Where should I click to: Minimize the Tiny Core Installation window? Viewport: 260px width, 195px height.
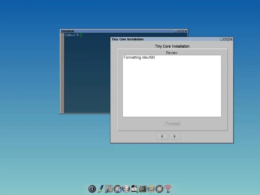click(221, 39)
